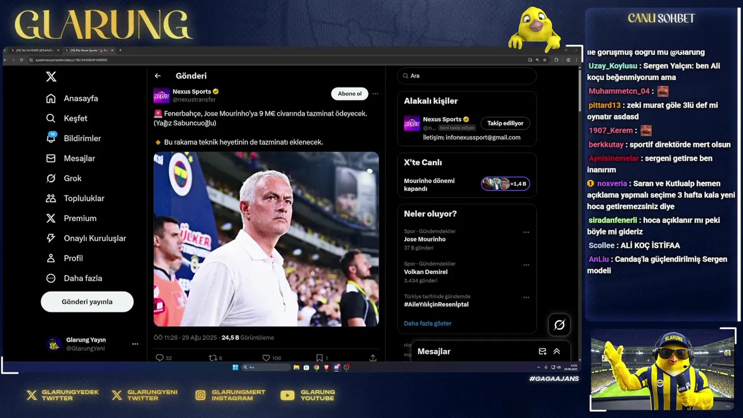Open Brave browser from the taskbar
This screenshot has height=418, width=743.
(326, 367)
